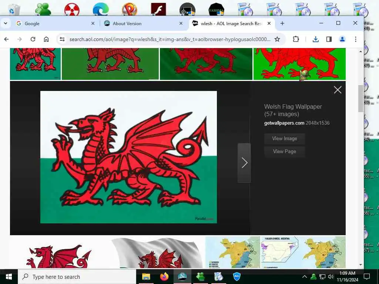Open the browser three-dot menu

tap(356, 39)
